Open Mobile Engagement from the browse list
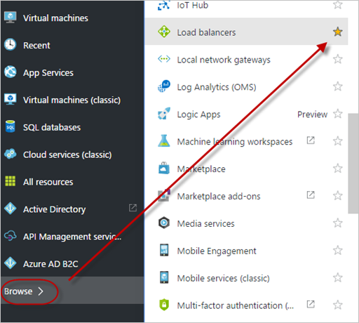359x323 pixels. [246, 251]
